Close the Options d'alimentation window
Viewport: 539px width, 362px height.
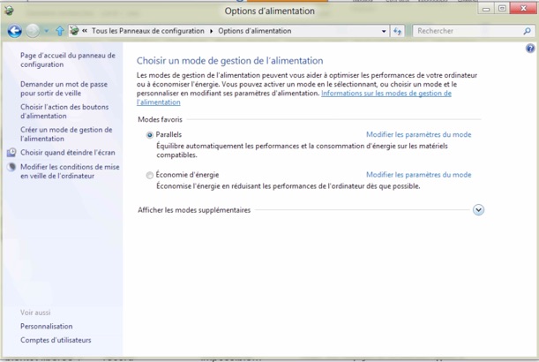523,9
